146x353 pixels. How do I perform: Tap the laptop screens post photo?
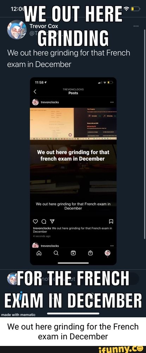73,123
